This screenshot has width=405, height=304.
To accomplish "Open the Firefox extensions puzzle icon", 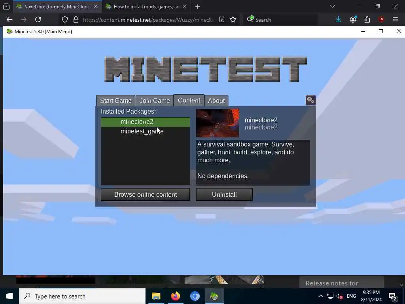I will (x=367, y=19).
